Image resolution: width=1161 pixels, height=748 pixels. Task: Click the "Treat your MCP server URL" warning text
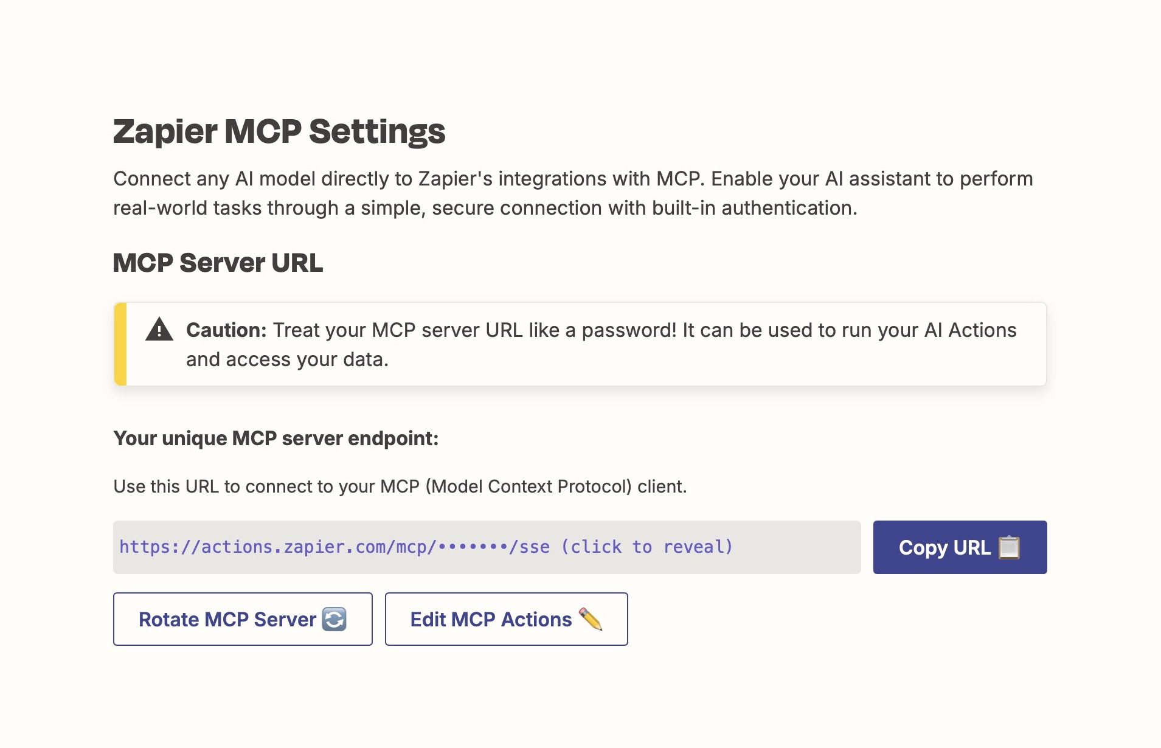tap(645, 330)
